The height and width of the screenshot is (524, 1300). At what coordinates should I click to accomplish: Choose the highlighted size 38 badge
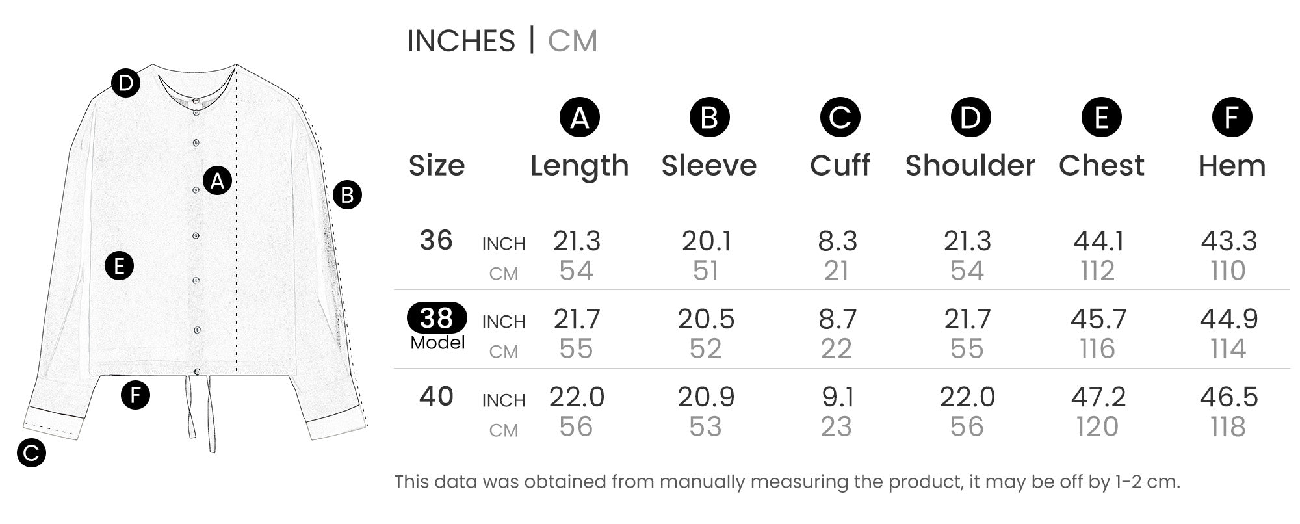[436, 318]
